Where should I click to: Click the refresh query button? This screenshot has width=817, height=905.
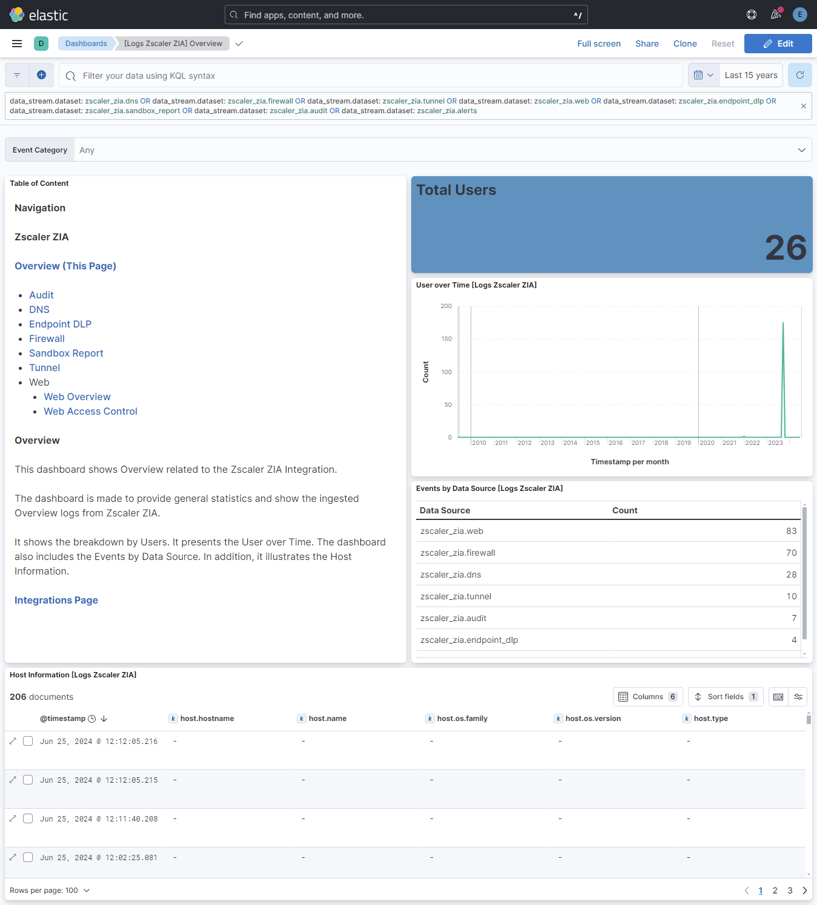pyautogui.click(x=800, y=75)
